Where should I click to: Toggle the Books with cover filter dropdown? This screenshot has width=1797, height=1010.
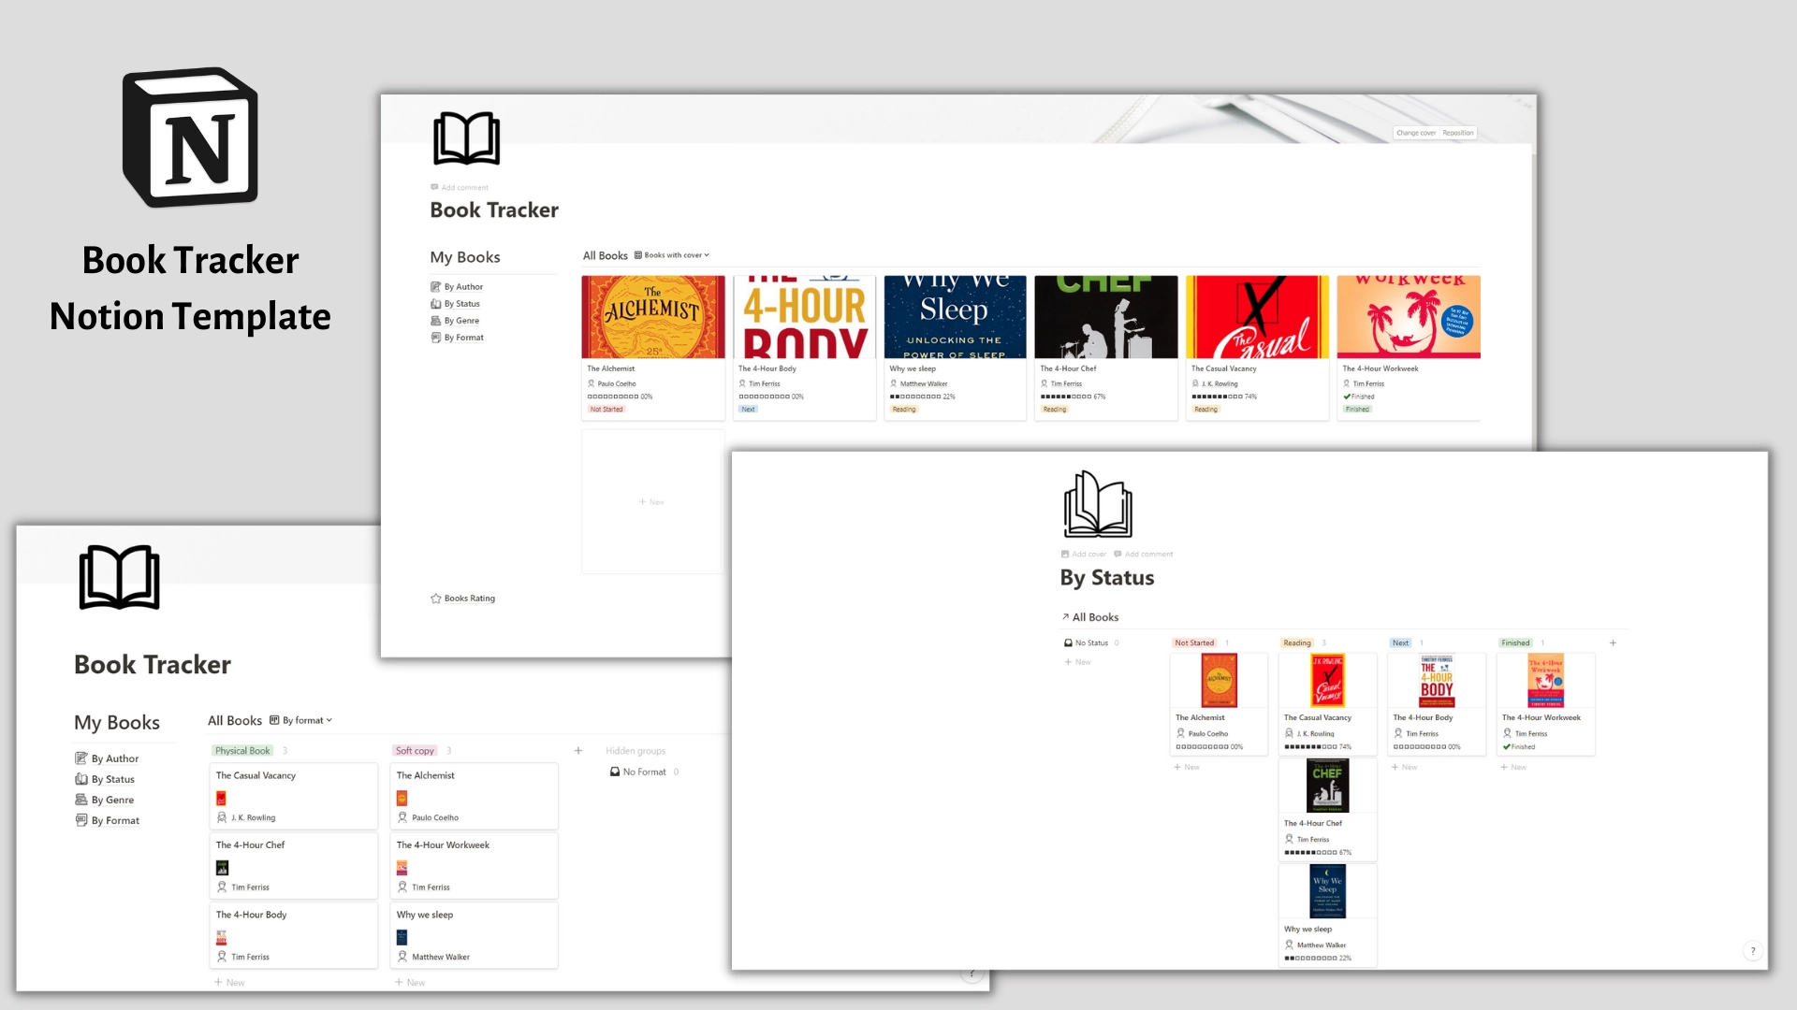click(671, 254)
